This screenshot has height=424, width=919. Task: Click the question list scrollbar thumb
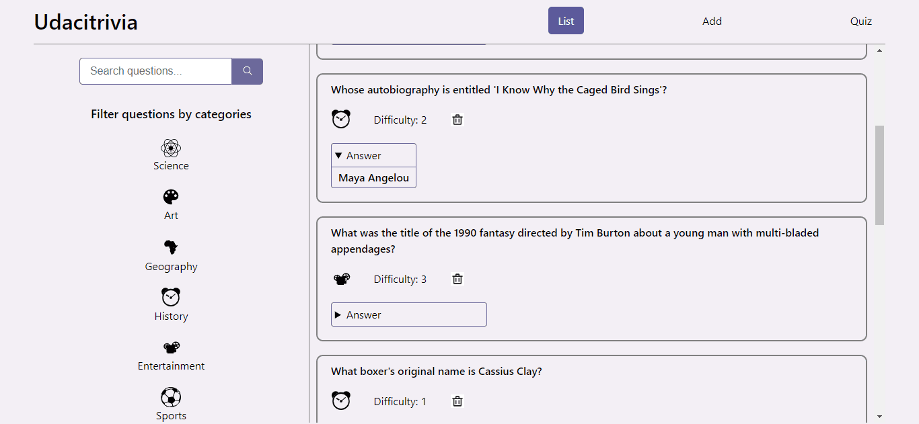coord(879,175)
